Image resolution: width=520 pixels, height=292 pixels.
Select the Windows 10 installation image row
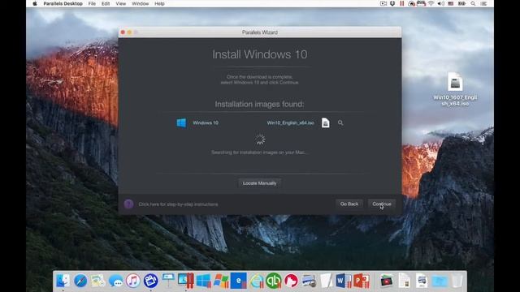click(x=260, y=122)
